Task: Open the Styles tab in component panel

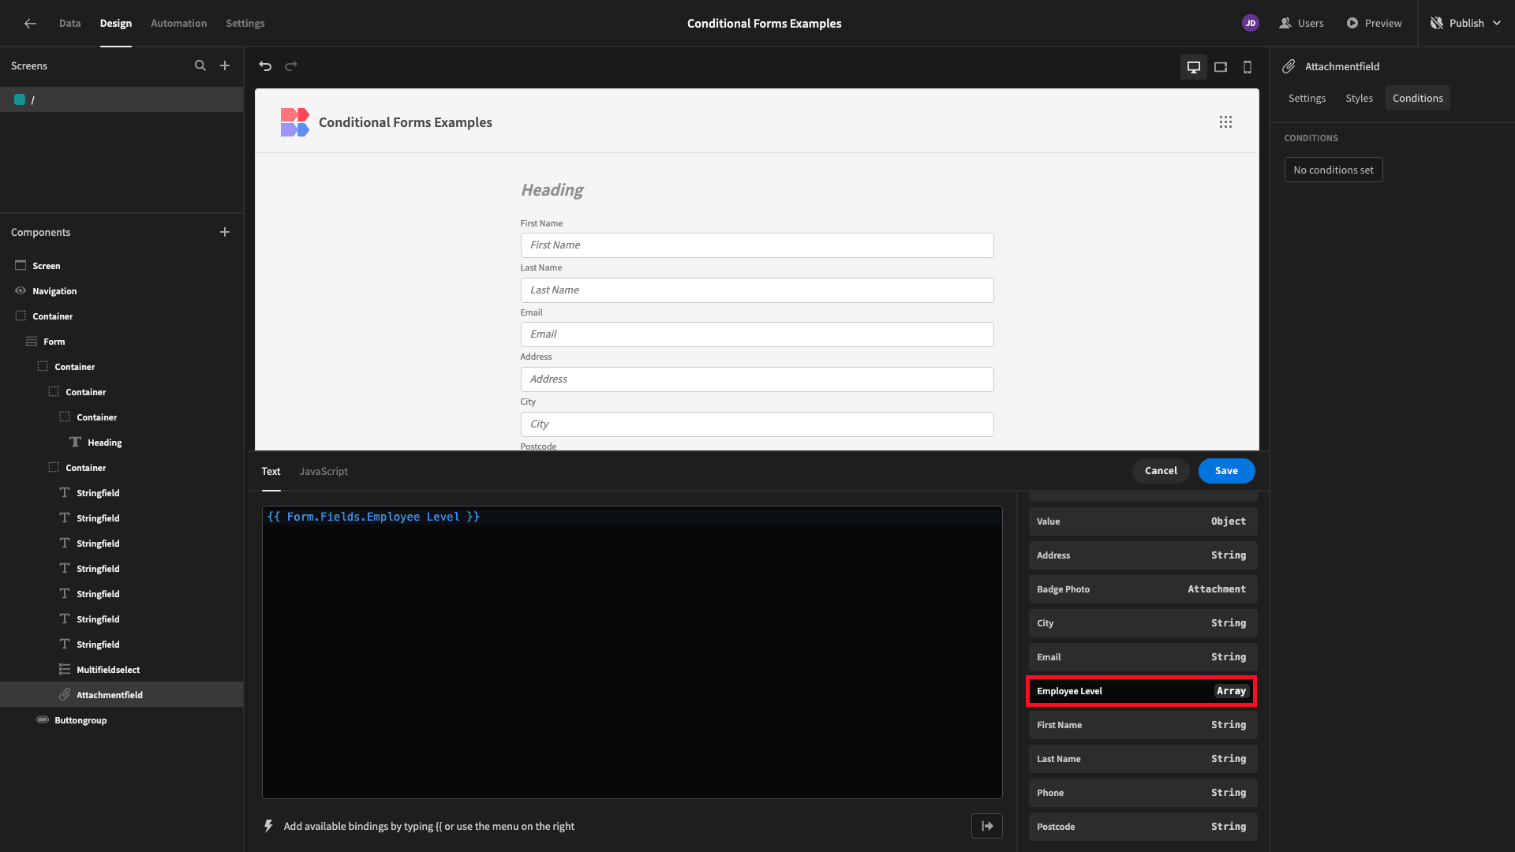Action: coord(1359,98)
